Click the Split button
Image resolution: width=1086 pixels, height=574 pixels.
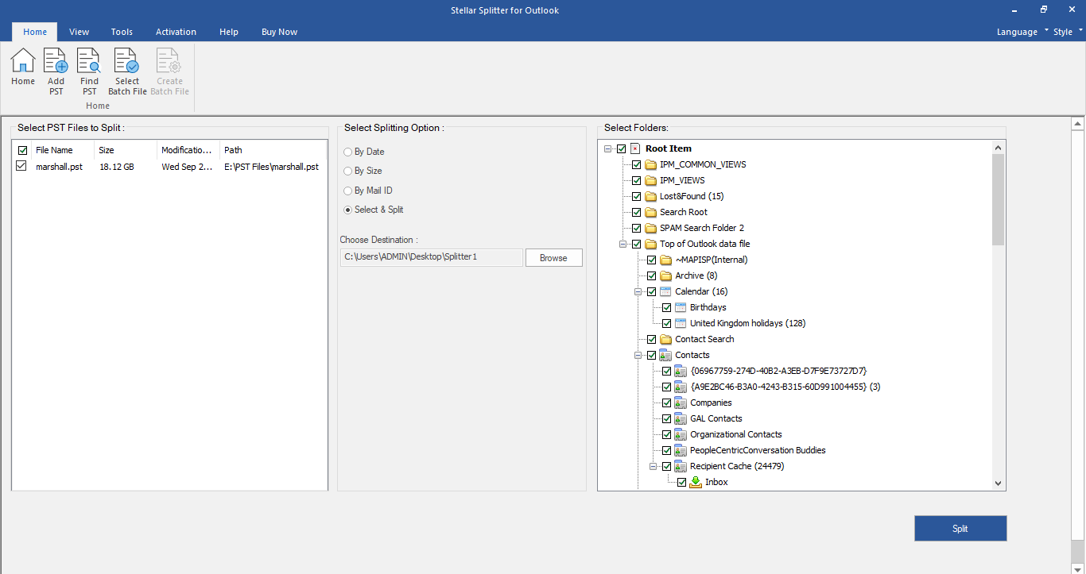[960, 528]
